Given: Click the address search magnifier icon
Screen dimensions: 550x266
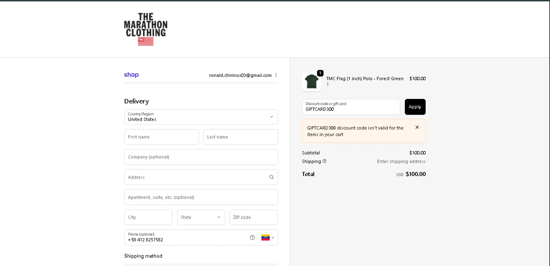Looking at the screenshot, I should pos(271,177).
